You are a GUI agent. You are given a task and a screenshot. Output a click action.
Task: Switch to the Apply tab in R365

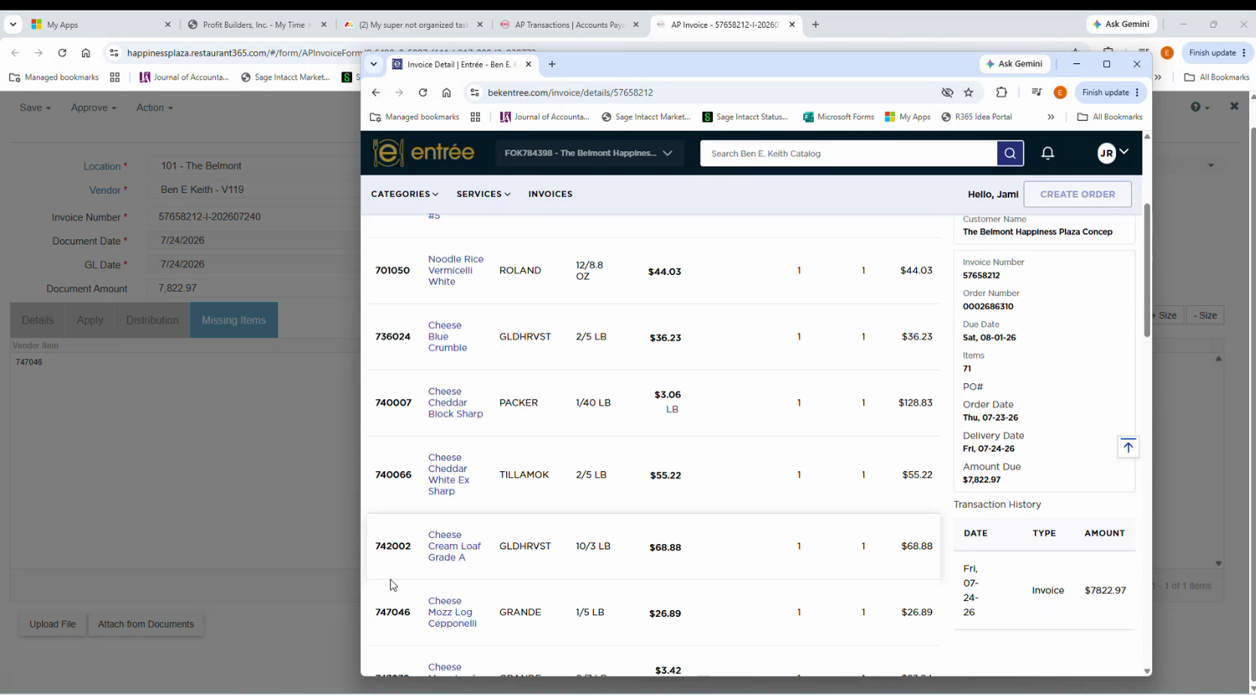pos(89,320)
